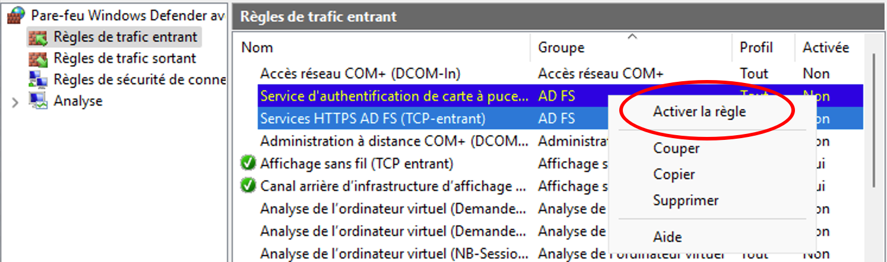Click the Règles de sécurité de connexion icon
The height and width of the screenshot is (262, 887).
pyautogui.click(x=38, y=80)
